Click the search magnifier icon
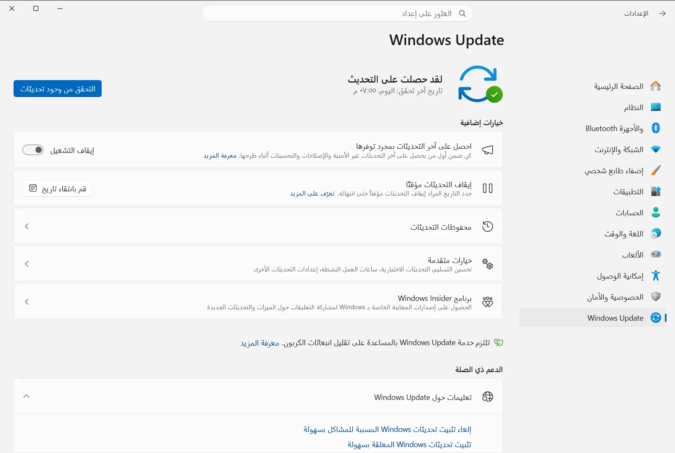This screenshot has width=675, height=453. (462, 13)
